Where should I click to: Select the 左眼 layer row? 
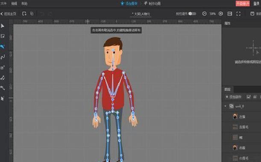(x=241, y=117)
